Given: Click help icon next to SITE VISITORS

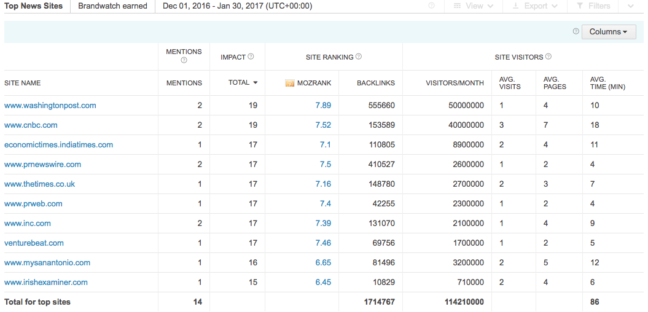Looking at the screenshot, I should pos(548,57).
